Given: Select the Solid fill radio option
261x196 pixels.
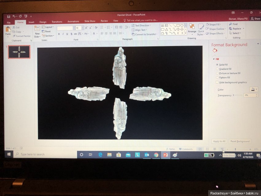Looking at the screenshot, I should 217,65.
